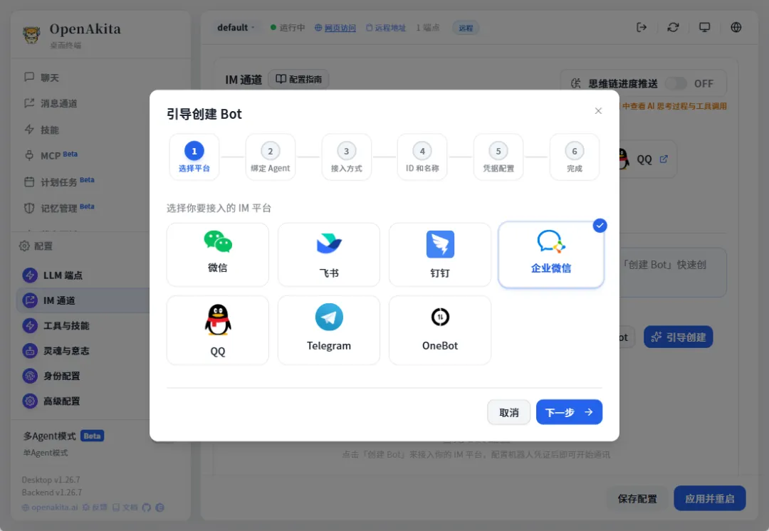Open the GitHub icon in footer
The height and width of the screenshot is (531, 769).
click(x=146, y=508)
